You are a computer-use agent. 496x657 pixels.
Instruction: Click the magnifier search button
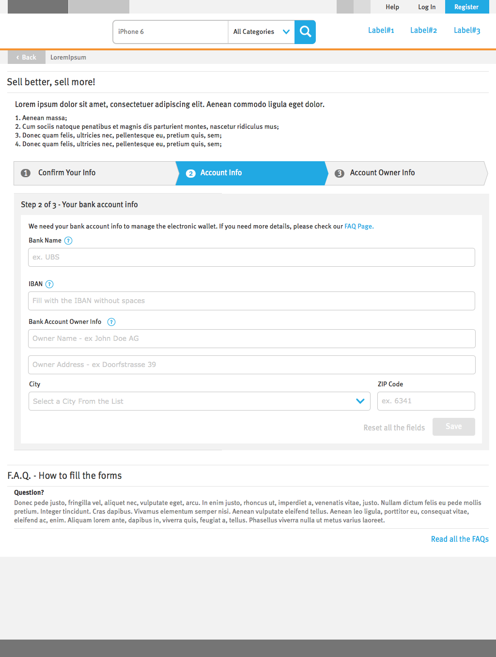[x=305, y=32]
